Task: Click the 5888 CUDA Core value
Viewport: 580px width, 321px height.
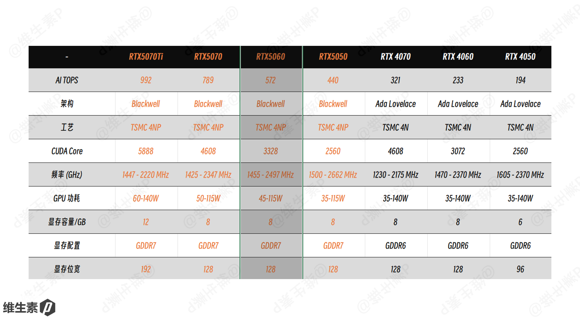Action: (x=146, y=151)
